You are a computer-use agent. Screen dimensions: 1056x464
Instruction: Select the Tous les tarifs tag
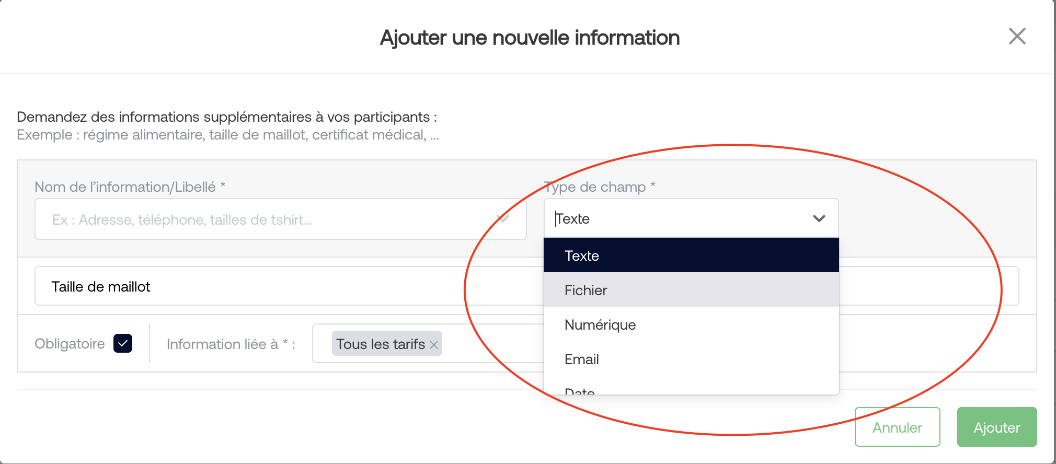tap(381, 344)
